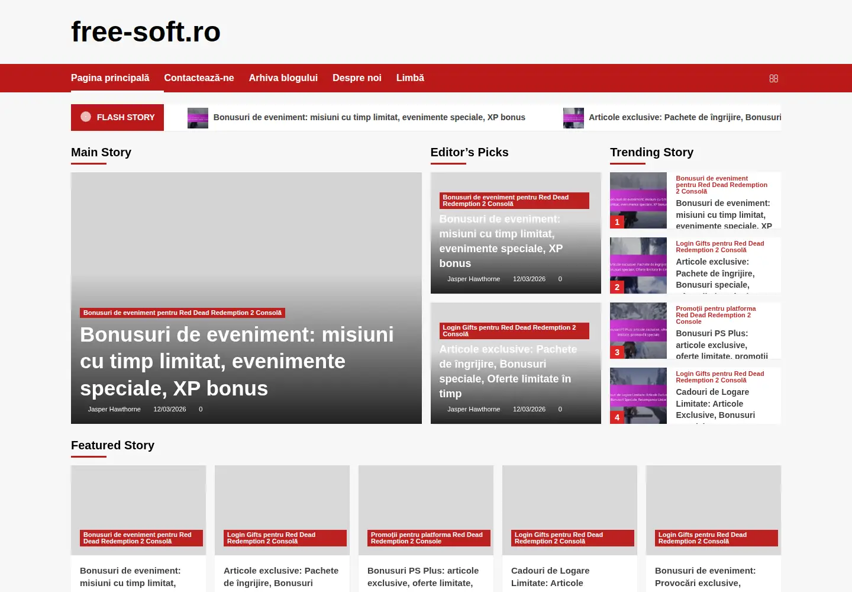Viewport: 852px width, 592px height.
Task: Open the Contactează-ne menu item
Action: coord(199,78)
